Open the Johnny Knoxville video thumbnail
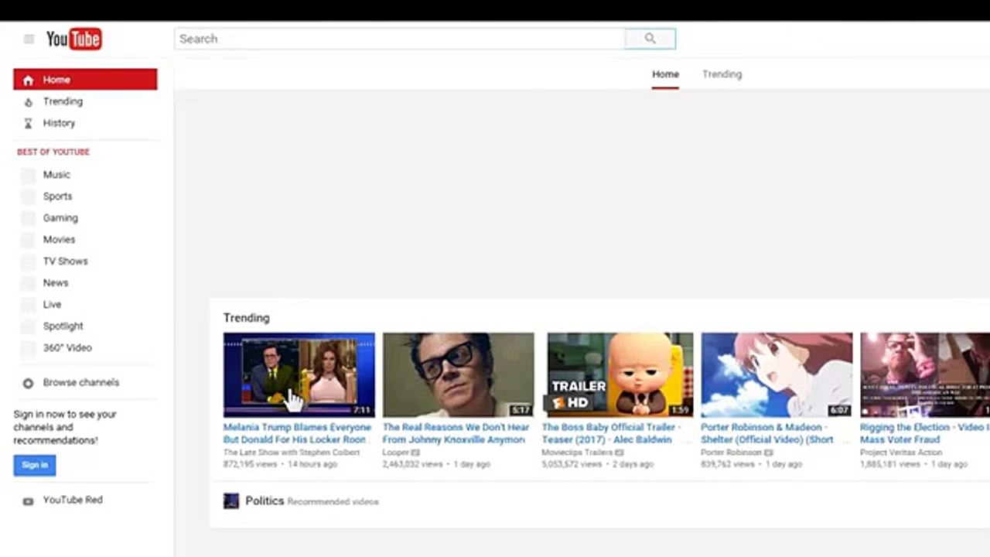The height and width of the screenshot is (557, 990). 458,375
